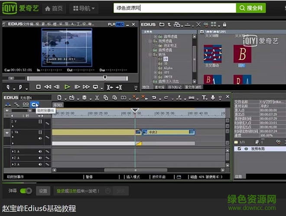The image size is (286, 216).
Task: Toggle visibility eye on 1 VA track
Action: click(40, 138)
